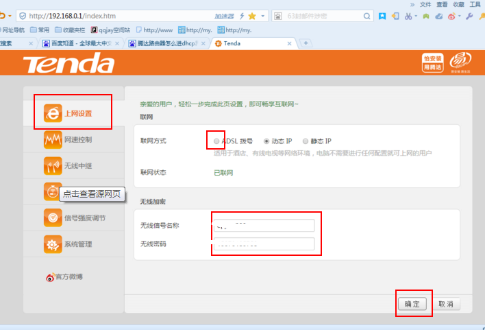
Task: Click the paw icon in the search box
Action: (277, 16)
